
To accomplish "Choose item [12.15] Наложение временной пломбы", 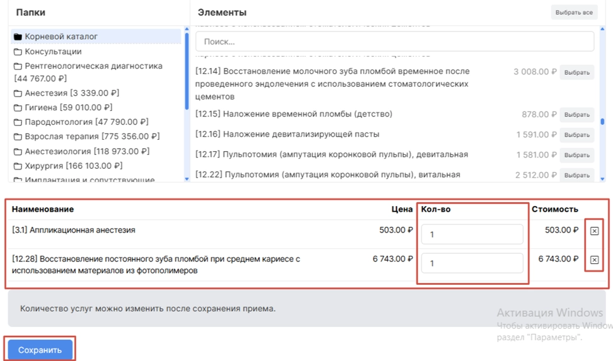I will 576,115.
